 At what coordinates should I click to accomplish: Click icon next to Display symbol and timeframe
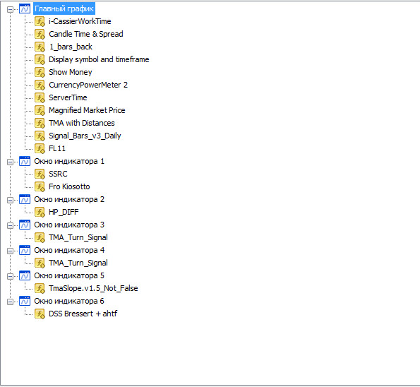[x=40, y=60]
